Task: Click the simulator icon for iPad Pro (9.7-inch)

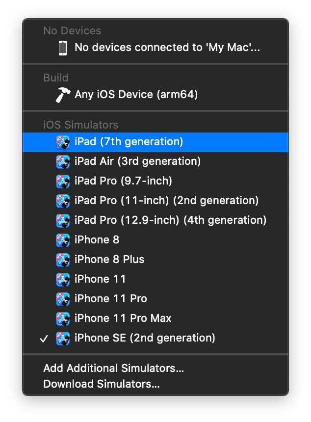Action: coord(62,181)
